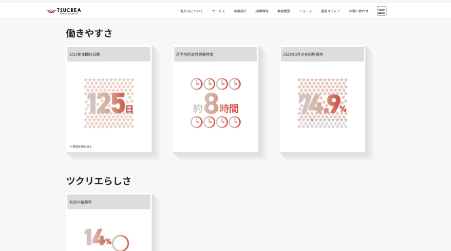Select お問い合わせ contact link
The image size is (451, 251).
(x=358, y=11)
